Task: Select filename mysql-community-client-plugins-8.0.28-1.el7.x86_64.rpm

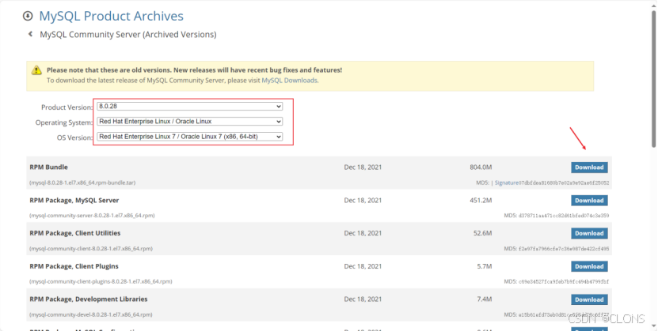Action: [x=101, y=281]
